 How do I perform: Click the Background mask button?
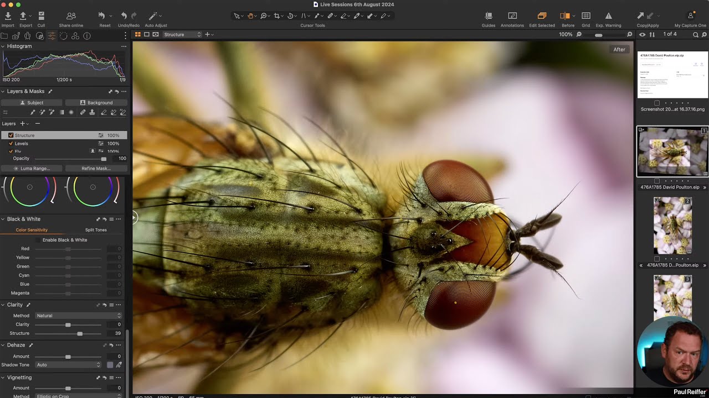tap(96, 103)
